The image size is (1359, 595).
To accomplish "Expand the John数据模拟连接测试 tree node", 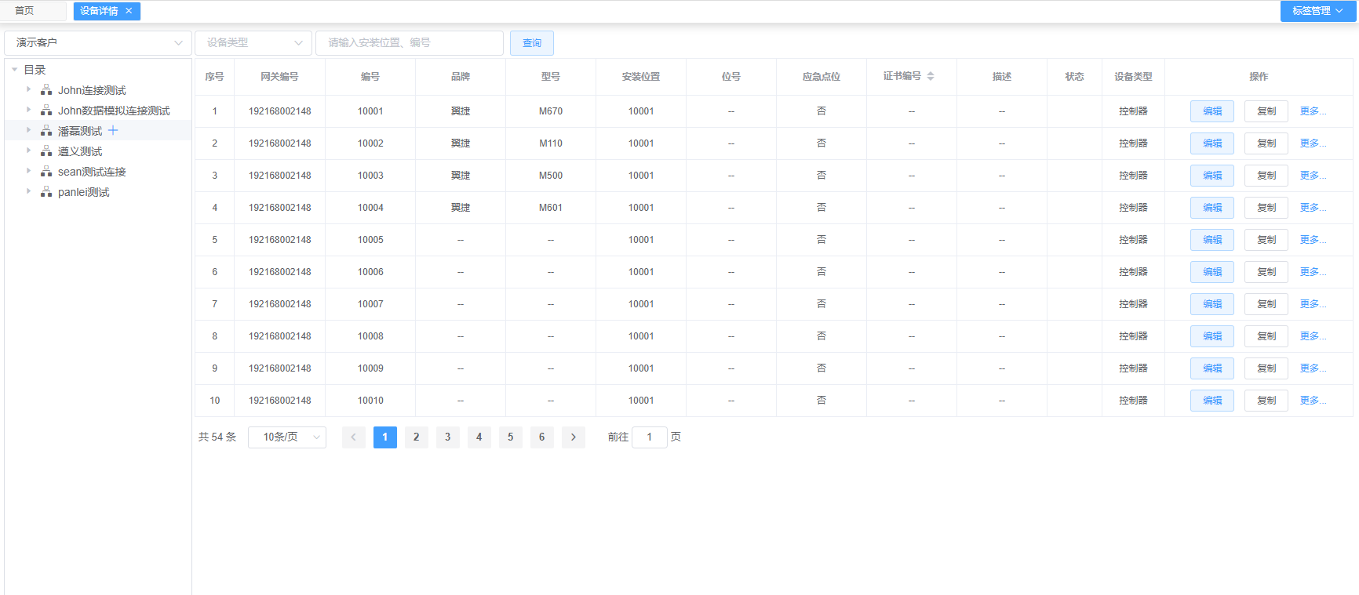I will 29,110.
